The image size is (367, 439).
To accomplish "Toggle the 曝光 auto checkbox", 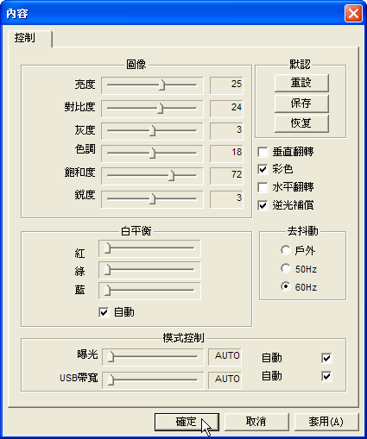I will click(326, 358).
